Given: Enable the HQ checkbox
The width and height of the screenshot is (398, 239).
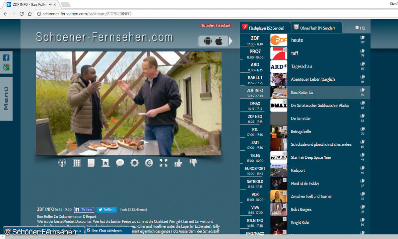Looking at the screenshot, I should 357,28.
